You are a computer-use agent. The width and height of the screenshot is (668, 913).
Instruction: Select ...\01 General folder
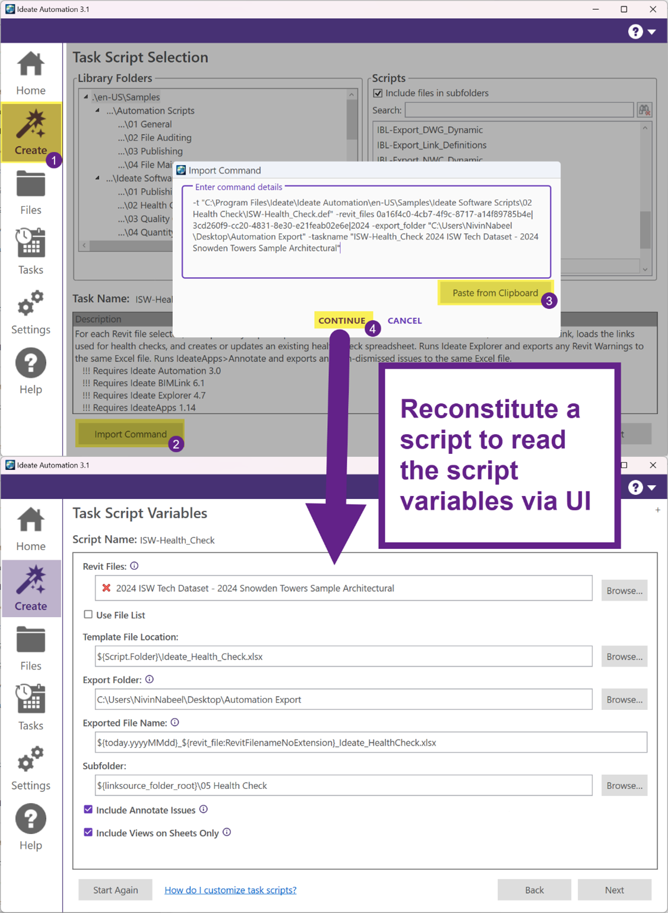(x=145, y=124)
